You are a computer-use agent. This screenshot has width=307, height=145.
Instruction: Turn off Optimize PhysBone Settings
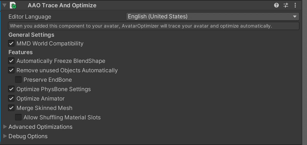pyautogui.click(x=11, y=89)
